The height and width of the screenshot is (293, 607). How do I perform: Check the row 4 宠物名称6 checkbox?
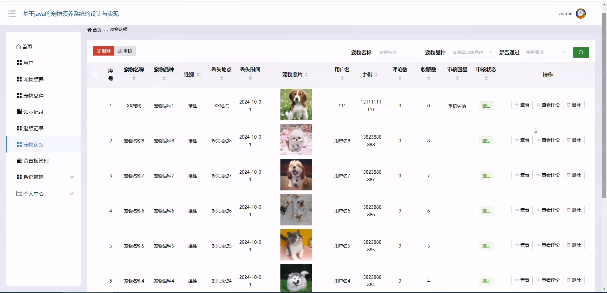pyautogui.click(x=95, y=211)
